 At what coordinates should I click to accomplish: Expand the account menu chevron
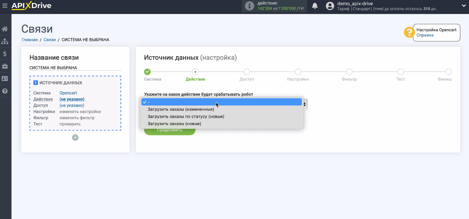(463, 6)
